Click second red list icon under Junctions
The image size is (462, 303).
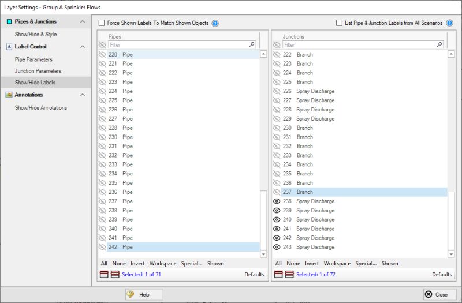click(289, 275)
